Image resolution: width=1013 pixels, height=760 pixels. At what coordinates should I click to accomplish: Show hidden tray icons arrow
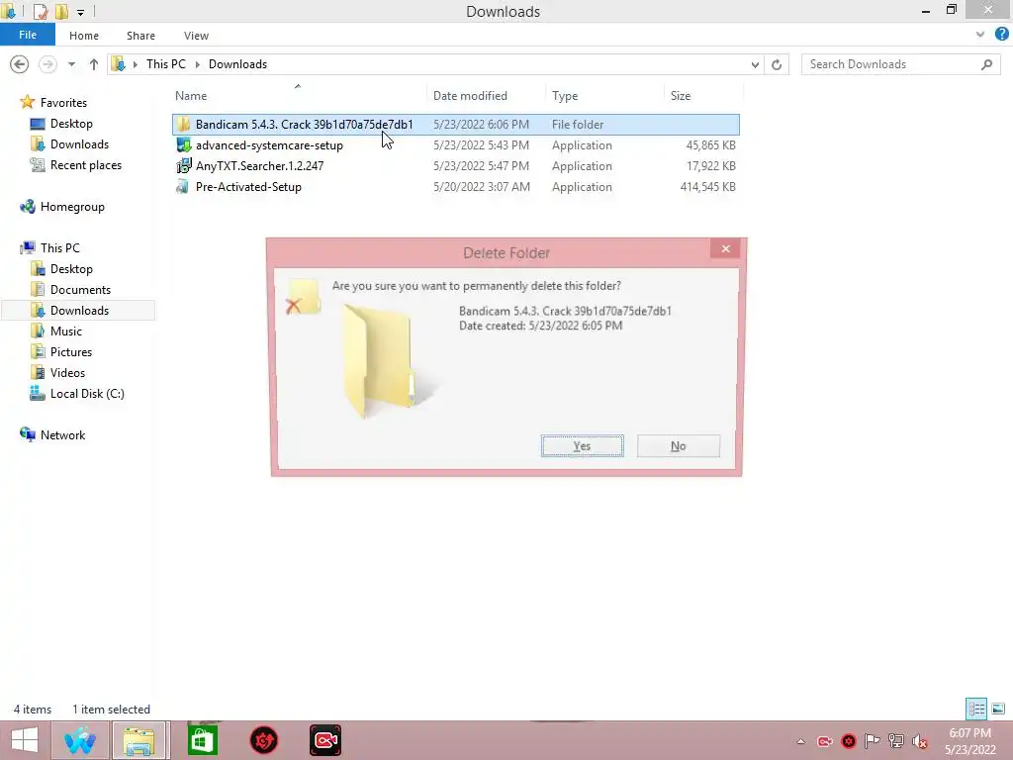click(x=800, y=741)
